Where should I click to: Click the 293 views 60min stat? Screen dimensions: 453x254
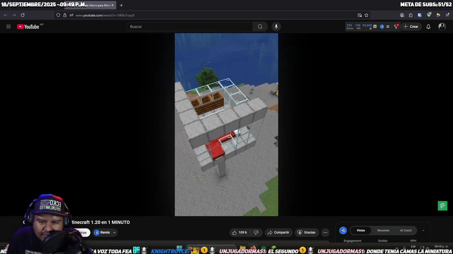(349, 26)
